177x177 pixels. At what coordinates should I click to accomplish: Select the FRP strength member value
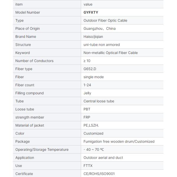click(87, 117)
